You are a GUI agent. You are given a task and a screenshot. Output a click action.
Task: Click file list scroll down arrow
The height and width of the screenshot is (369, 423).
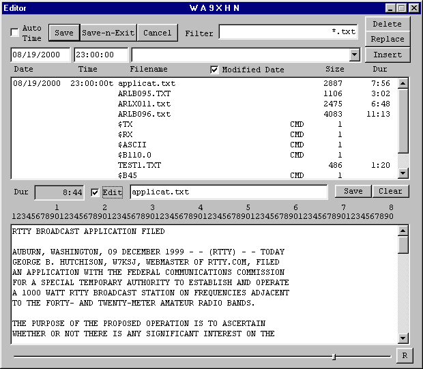403,173
